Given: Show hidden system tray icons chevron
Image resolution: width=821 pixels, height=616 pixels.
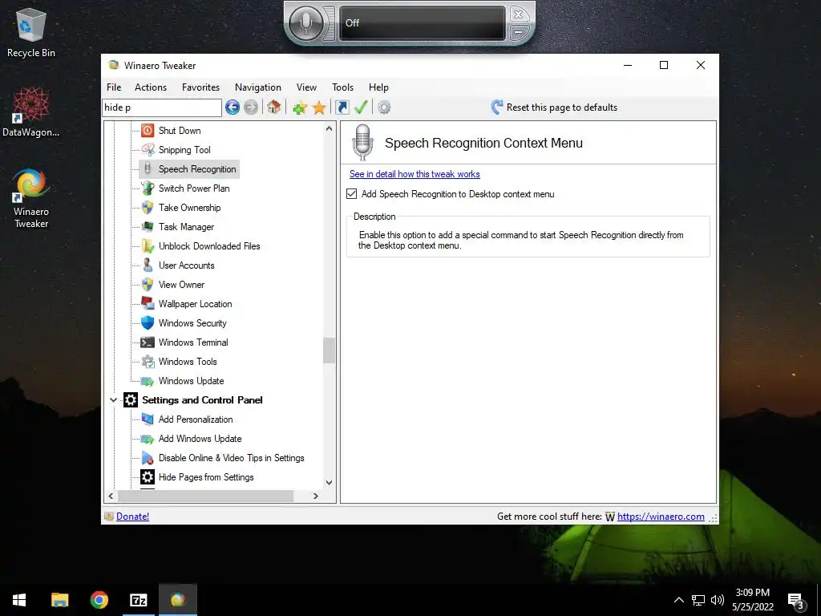Looking at the screenshot, I should [678, 600].
